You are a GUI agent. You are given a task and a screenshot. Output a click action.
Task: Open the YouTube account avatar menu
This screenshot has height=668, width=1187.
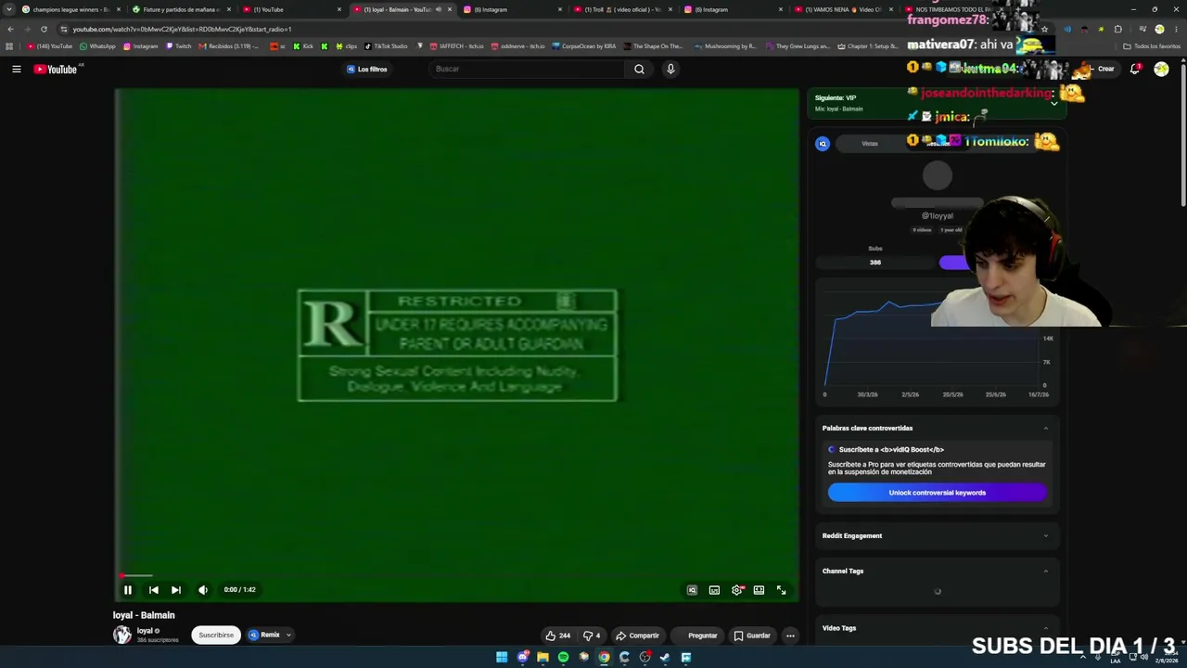1161,69
